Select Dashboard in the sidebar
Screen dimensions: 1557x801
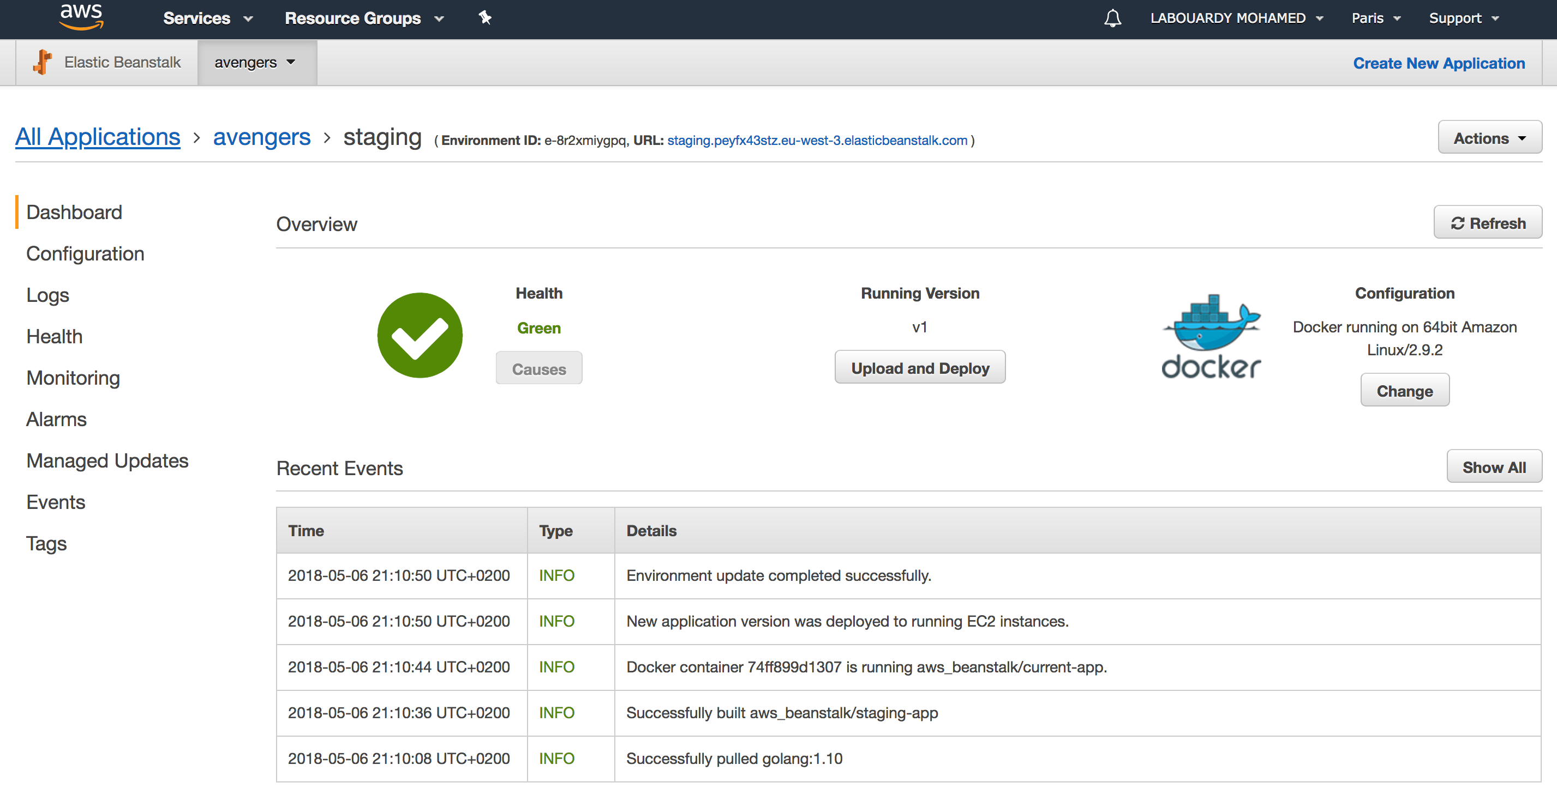coord(74,212)
